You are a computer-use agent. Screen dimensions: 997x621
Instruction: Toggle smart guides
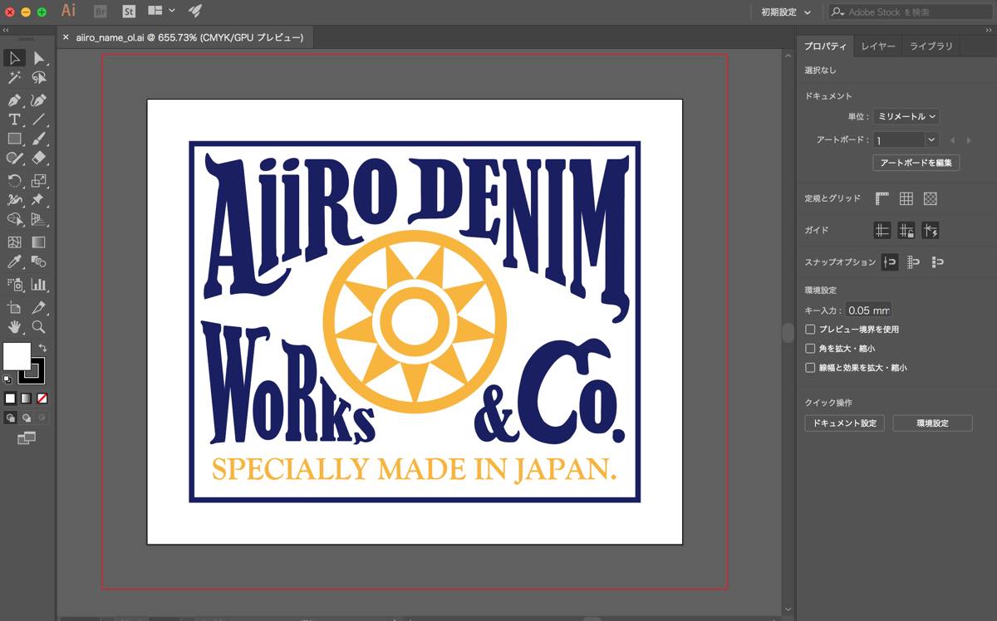click(931, 230)
